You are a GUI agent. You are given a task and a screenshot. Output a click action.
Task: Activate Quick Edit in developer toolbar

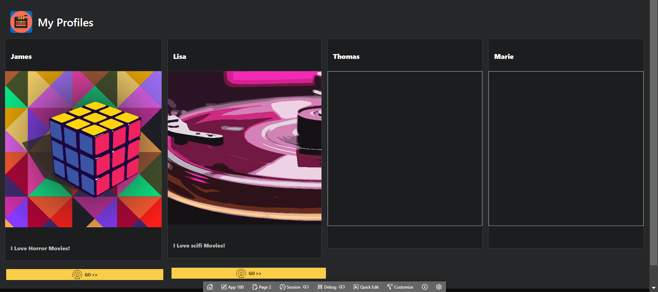coord(366,287)
